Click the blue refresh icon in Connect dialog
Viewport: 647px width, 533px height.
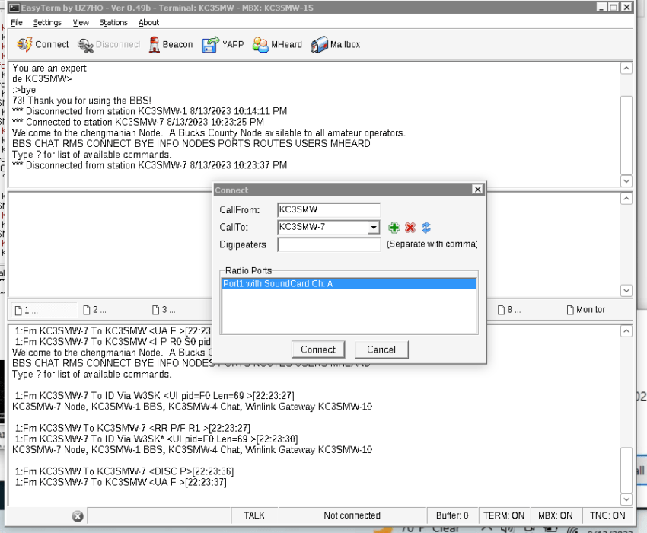coord(425,227)
